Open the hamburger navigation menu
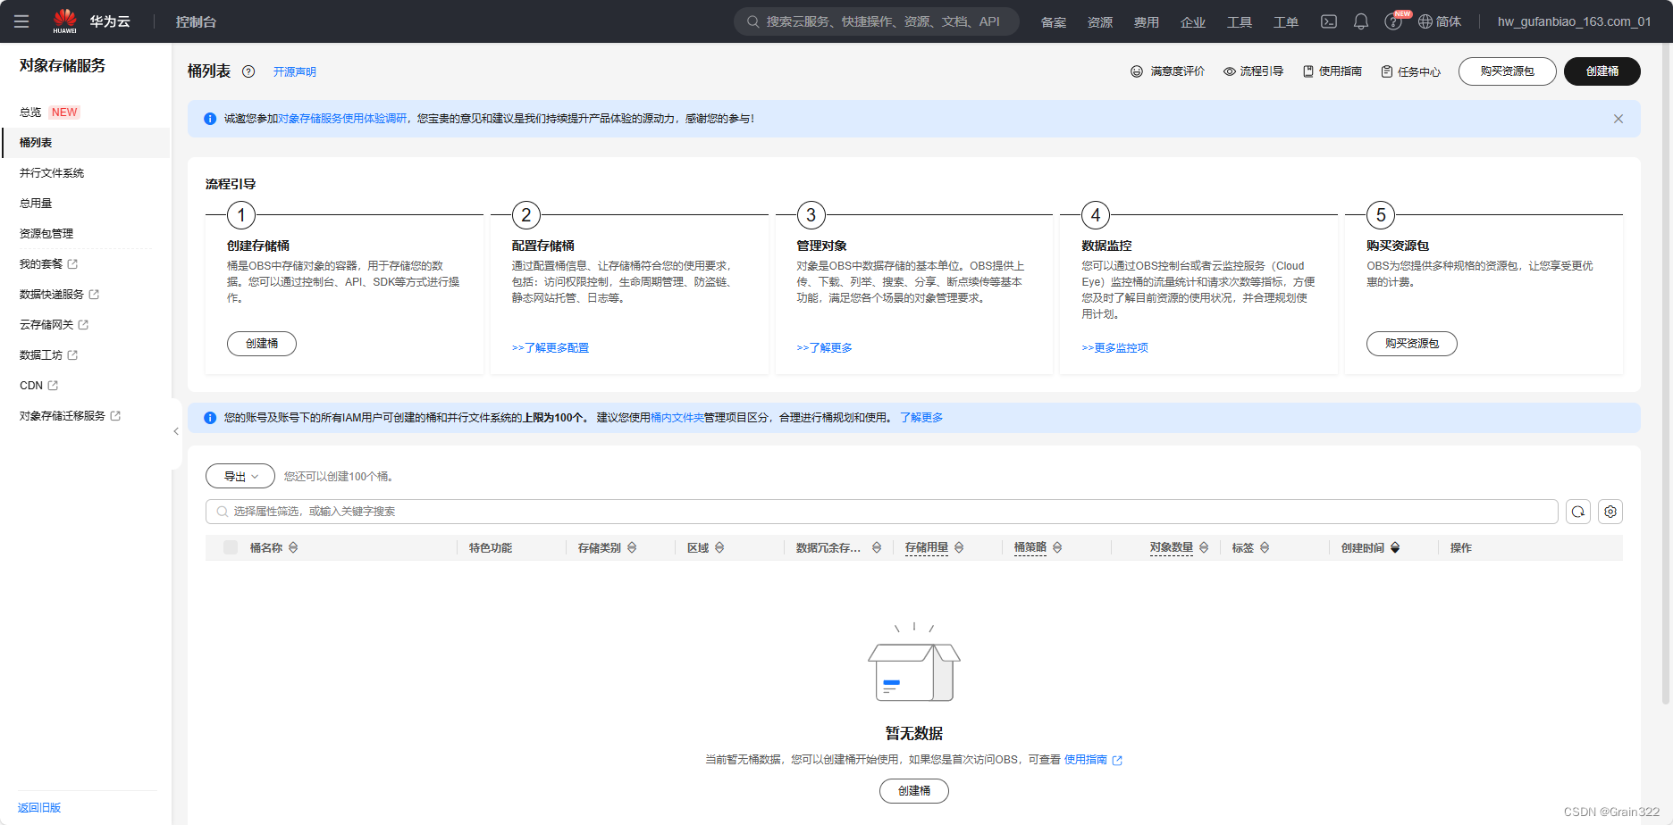 [x=21, y=21]
